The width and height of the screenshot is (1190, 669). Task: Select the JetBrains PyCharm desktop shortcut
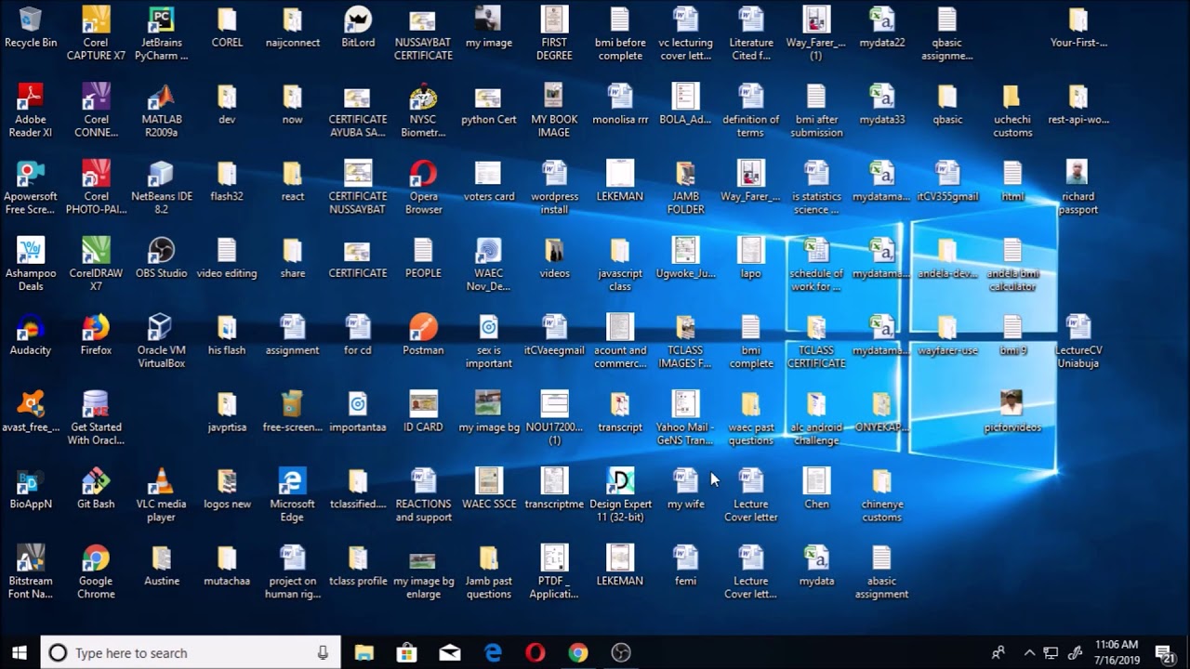click(161, 33)
